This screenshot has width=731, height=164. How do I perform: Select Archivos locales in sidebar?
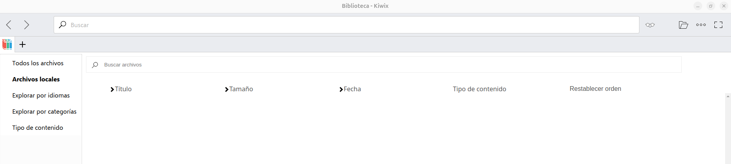coord(36,79)
